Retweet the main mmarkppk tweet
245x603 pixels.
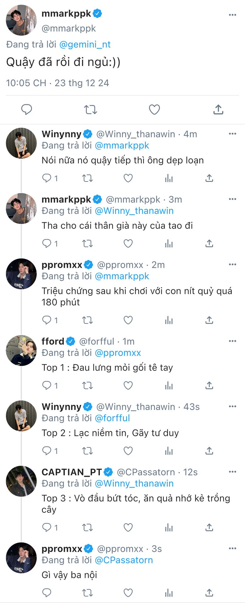tap(90, 110)
